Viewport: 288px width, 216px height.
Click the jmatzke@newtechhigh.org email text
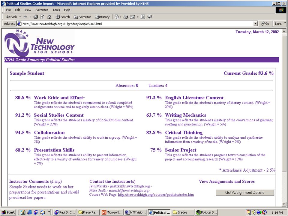pyautogui.click(x=130, y=186)
